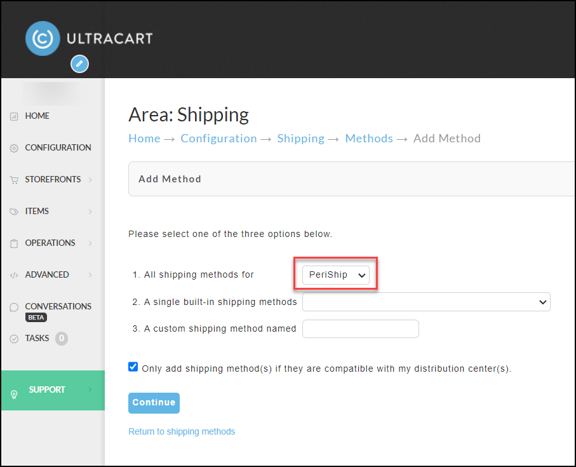Open the single built-in shipping methods dropdown
Viewport: 576px width, 467px height.
coord(426,302)
